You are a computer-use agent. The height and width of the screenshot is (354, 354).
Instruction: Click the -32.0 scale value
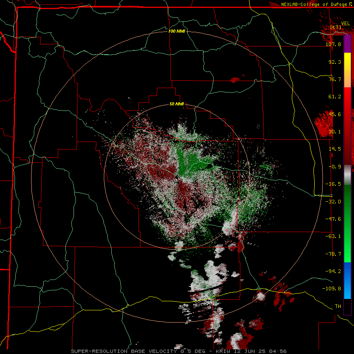(x=333, y=202)
